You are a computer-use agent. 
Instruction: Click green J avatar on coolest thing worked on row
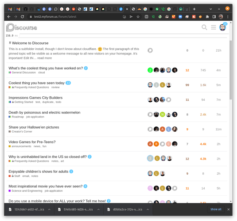tap(150, 70)
